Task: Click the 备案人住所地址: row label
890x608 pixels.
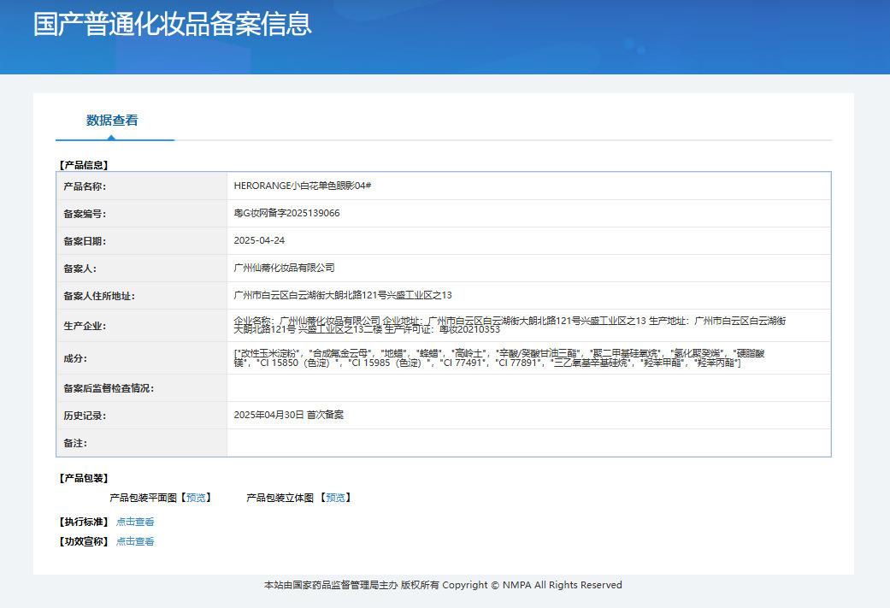Action: 99,296
